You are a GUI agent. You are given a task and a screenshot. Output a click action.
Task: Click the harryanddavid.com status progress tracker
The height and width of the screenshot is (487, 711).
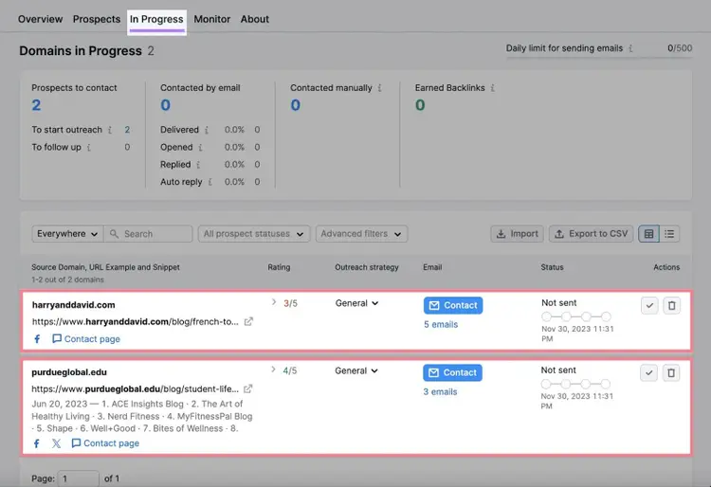tap(576, 316)
